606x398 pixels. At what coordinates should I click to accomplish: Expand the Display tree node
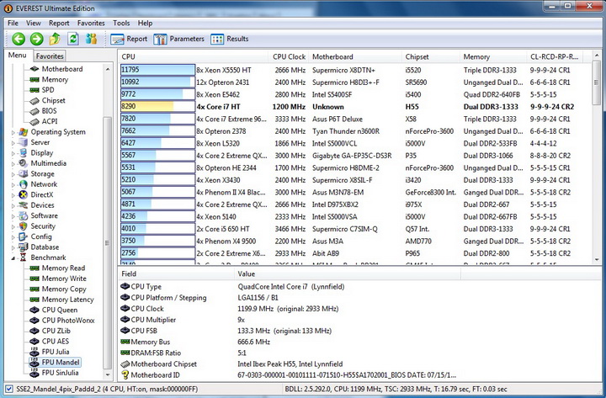13,153
